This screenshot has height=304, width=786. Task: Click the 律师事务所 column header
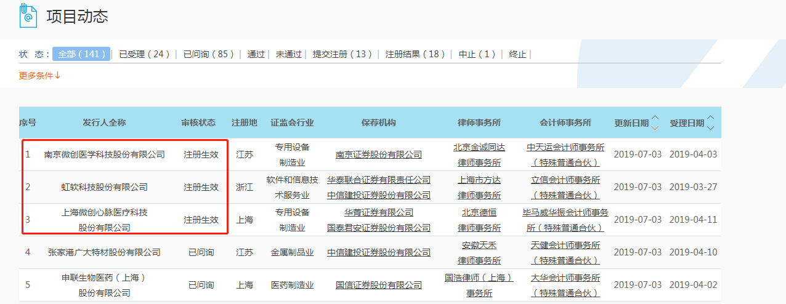(479, 122)
